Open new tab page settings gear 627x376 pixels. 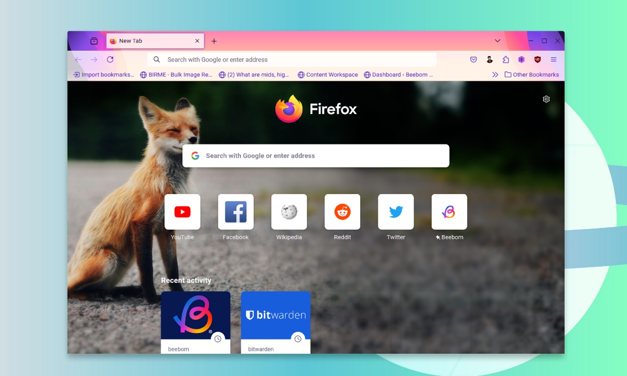pyautogui.click(x=546, y=99)
